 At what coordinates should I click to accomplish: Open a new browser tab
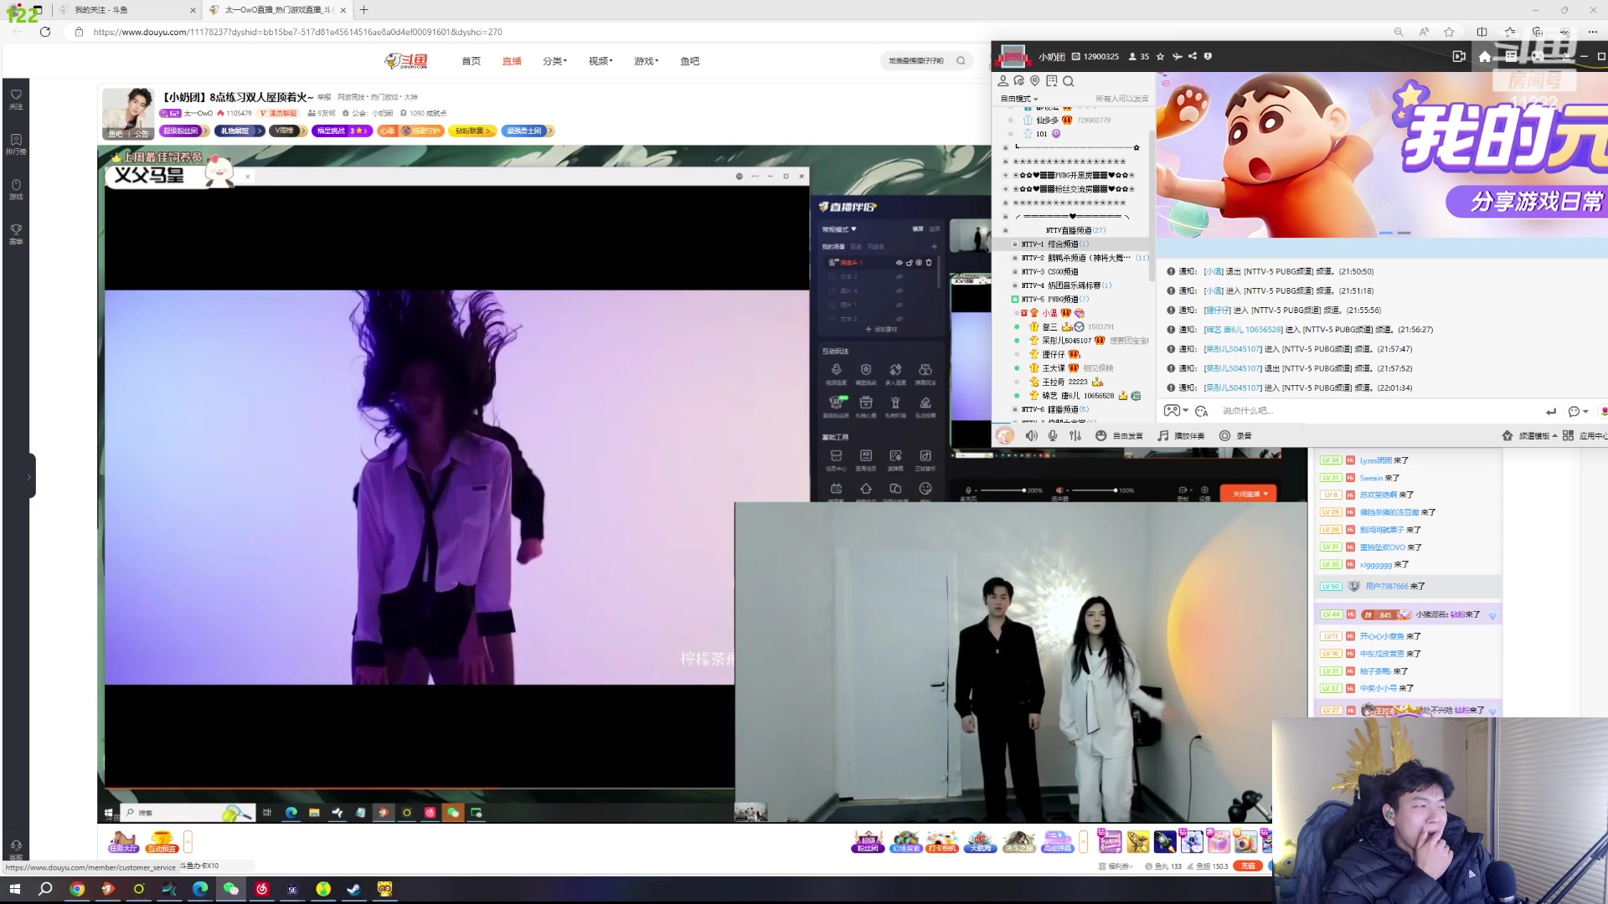[x=363, y=10]
